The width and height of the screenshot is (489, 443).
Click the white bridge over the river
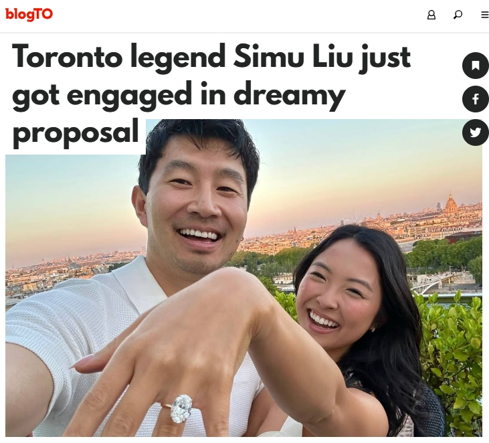click(x=435, y=282)
